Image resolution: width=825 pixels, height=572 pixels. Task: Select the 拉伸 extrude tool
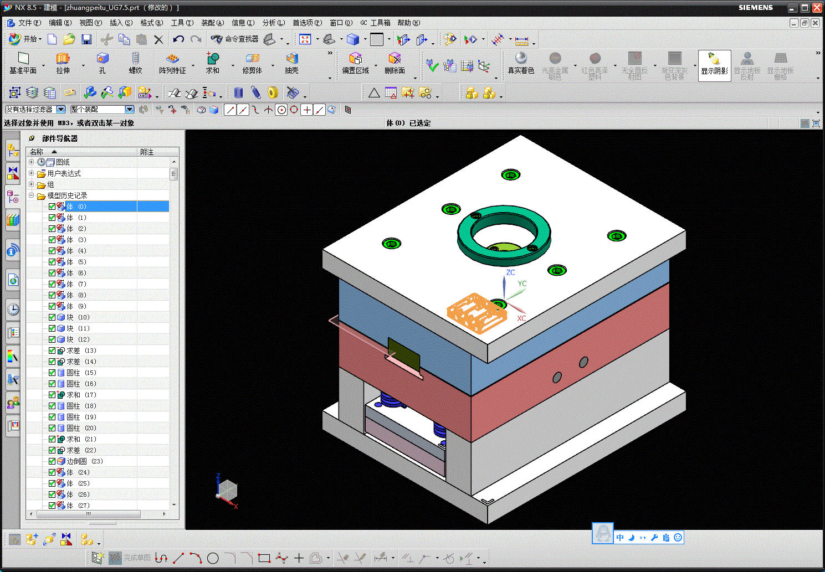[63, 63]
